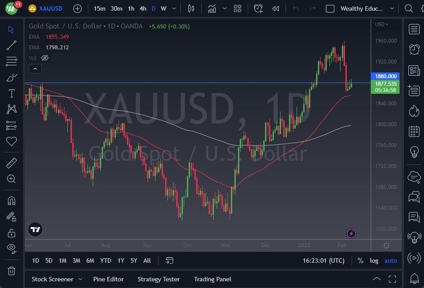This screenshot has height=288, width=424.
Task: Switch to the 15m timeframe
Action: [x=99, y=8]
